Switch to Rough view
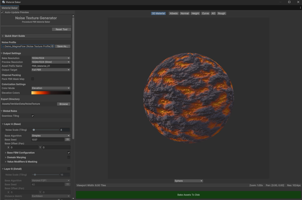 click(x=221, y=13)
